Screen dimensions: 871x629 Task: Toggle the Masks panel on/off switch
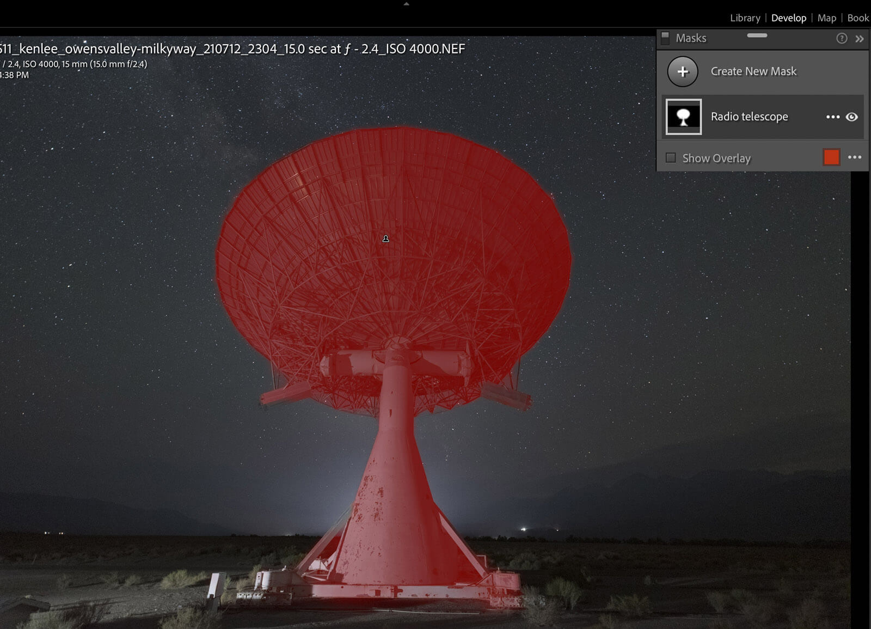click(665, 38)
